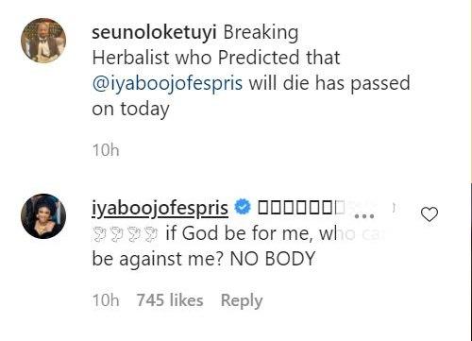
Task: Click the 10h timestamp under seunoloketuyi's comment
Action: (x=106, y=150)
